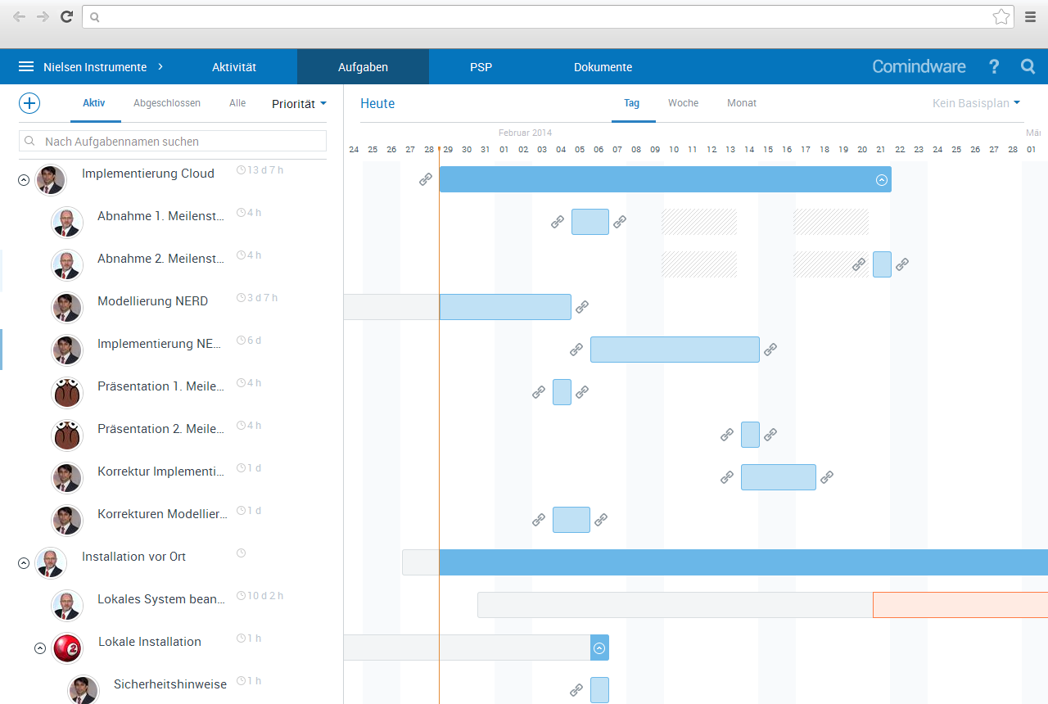1048x704 pixels.
Task: Click the Präsentation 2. Meile… Gantt bar
Action: [750, 435]
